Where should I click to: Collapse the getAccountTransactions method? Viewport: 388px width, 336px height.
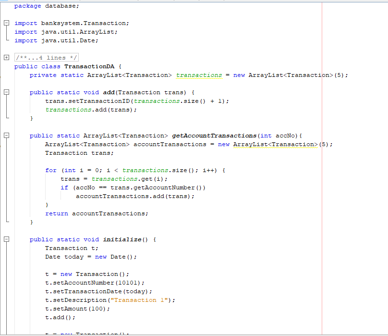click(x=5, y=135)
